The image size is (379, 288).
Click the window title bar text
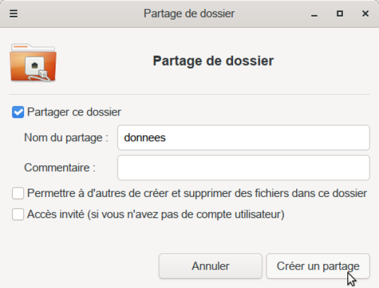point(189,13)
